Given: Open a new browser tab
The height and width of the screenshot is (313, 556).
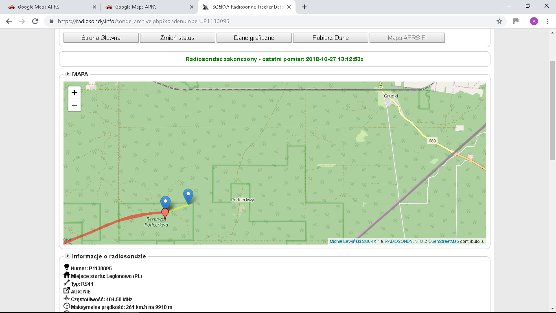Looking at the screenshot, I should 304,7.
